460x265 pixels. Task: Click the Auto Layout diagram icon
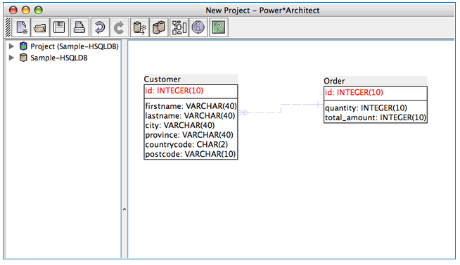click(179, 27)
